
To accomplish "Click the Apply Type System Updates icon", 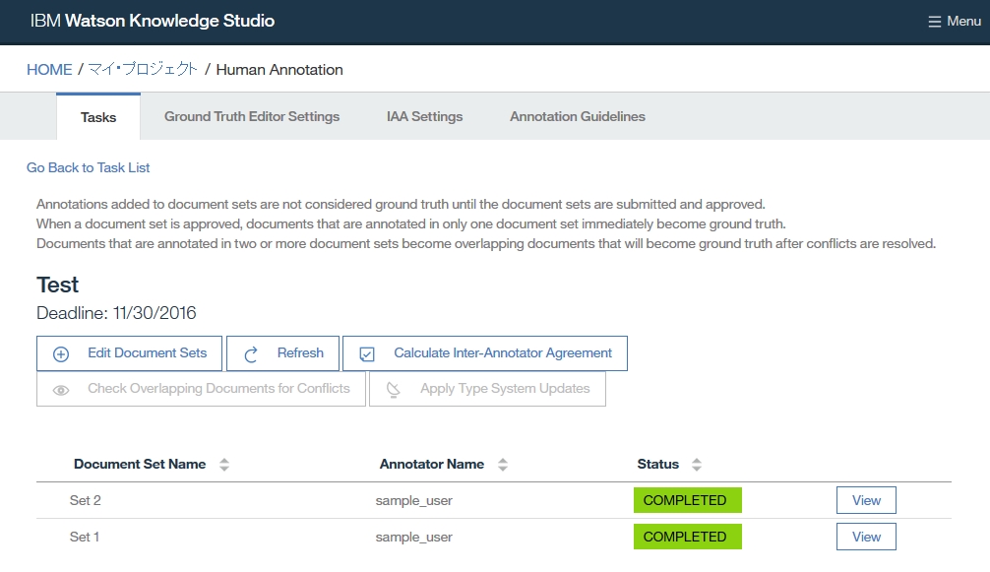I will [394, 390].
